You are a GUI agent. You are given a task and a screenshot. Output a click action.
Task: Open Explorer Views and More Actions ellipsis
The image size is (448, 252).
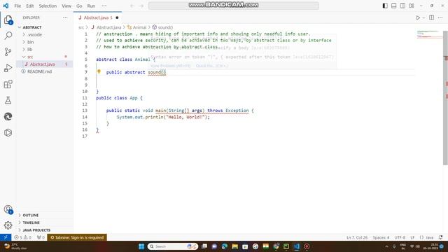coord(65,17)
